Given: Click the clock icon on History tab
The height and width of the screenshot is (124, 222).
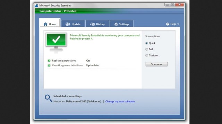Looking at the screenshot, I should click(x=92, y=24).
